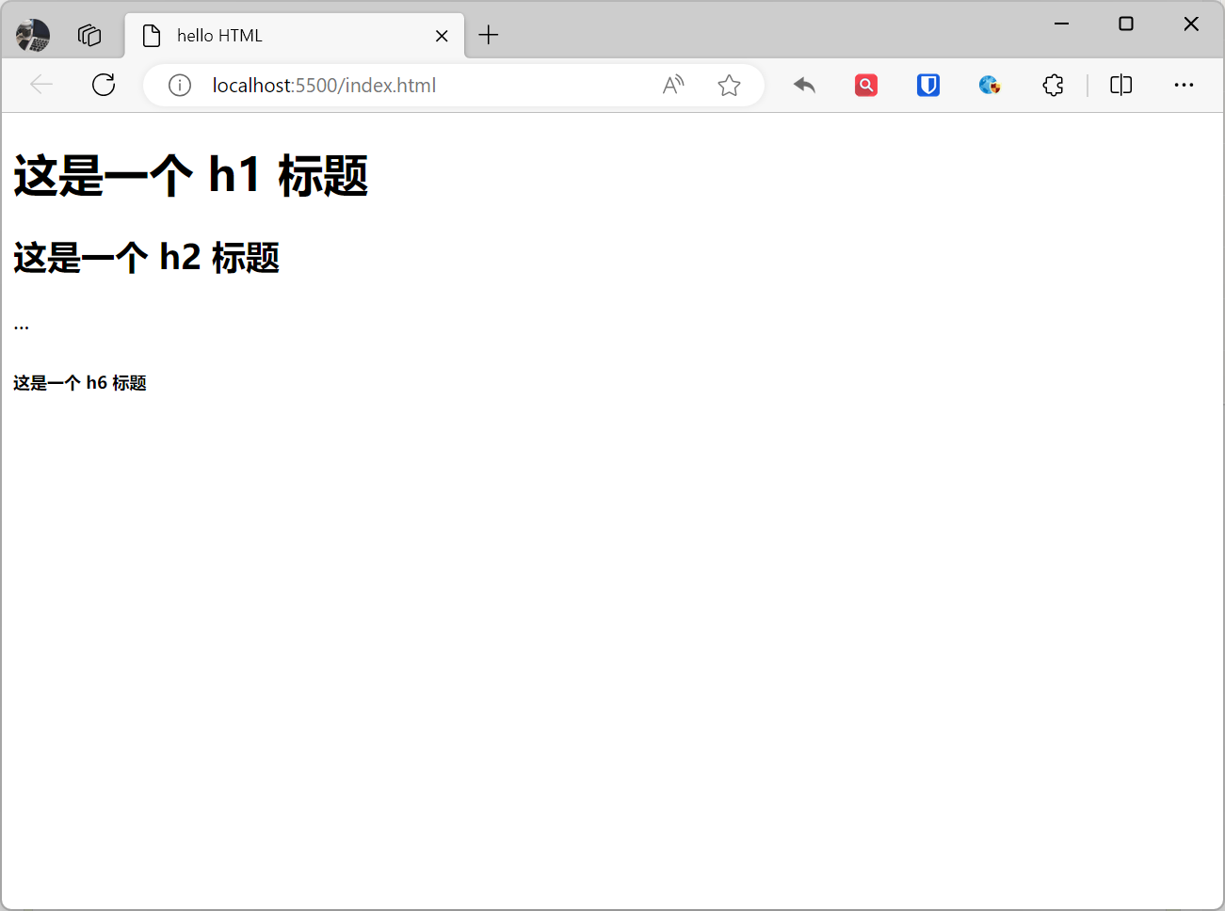Click the curved undo arrow extension icon
Screen dimensions: 1225x911
coord(804,85)
